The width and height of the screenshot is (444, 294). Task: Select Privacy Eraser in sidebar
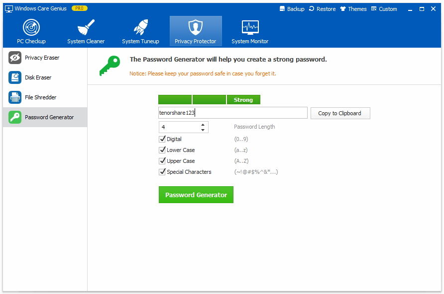pos(45,58)
